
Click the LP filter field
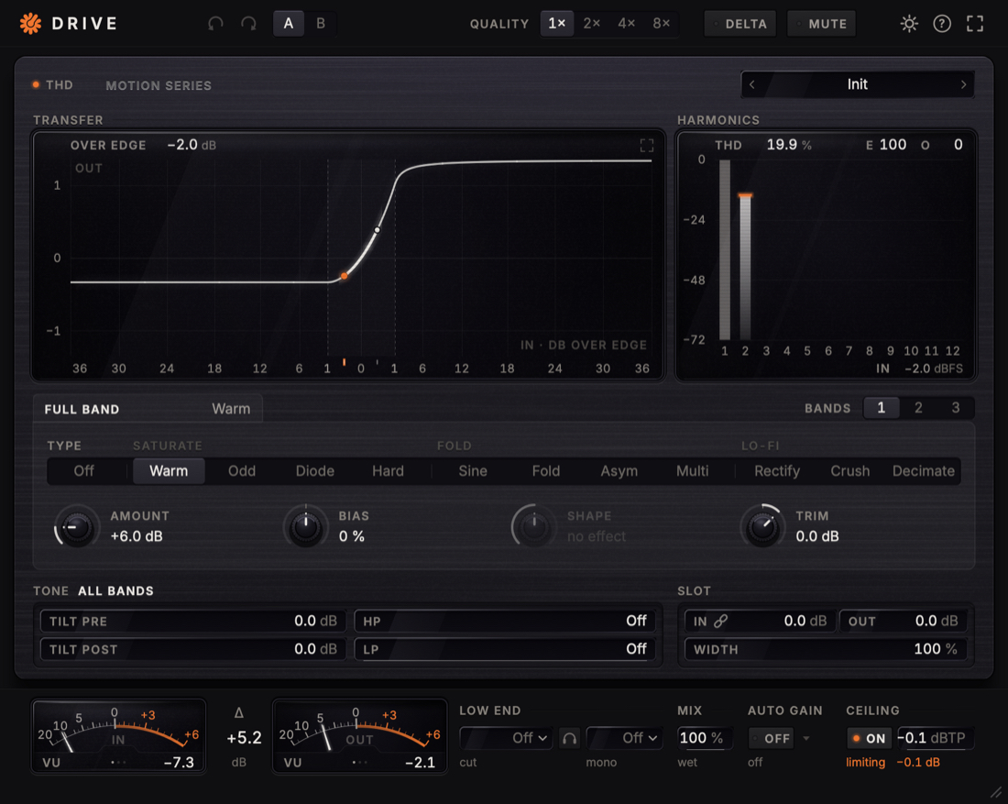click(505, 649)
